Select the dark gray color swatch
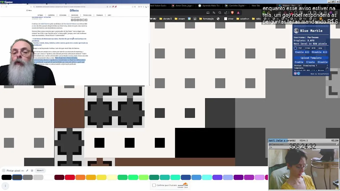340x191 pixels. pos(17,177)
